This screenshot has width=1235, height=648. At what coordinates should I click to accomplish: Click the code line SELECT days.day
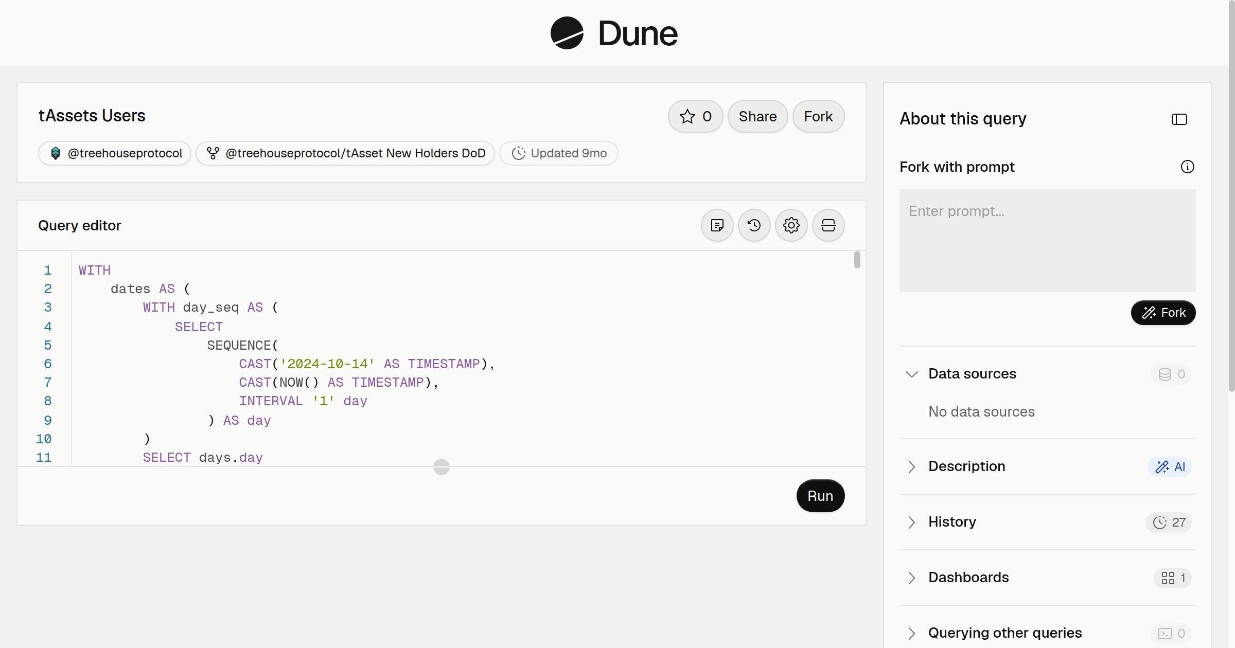[203, 458]
